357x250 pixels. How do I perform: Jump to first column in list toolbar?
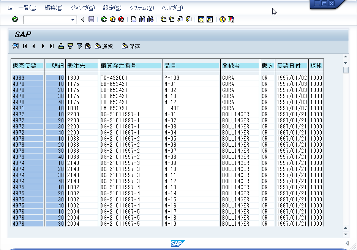coord(25,46)
